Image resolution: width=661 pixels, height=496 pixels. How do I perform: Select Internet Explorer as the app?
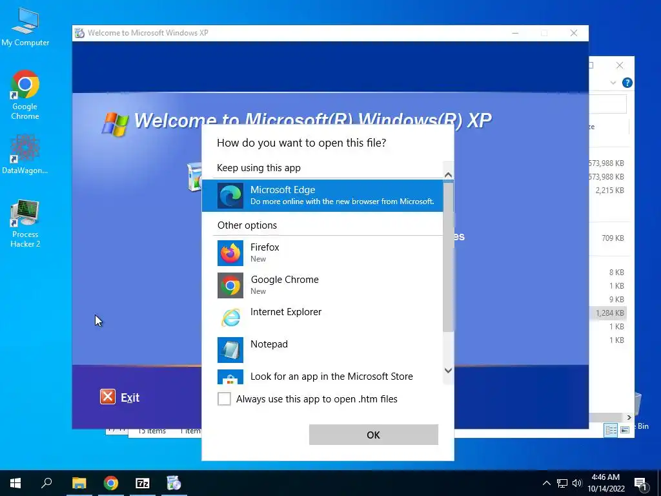pyautogui.click(x=323, y=317)
